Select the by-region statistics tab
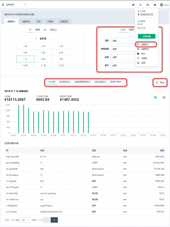 (101, 82)
